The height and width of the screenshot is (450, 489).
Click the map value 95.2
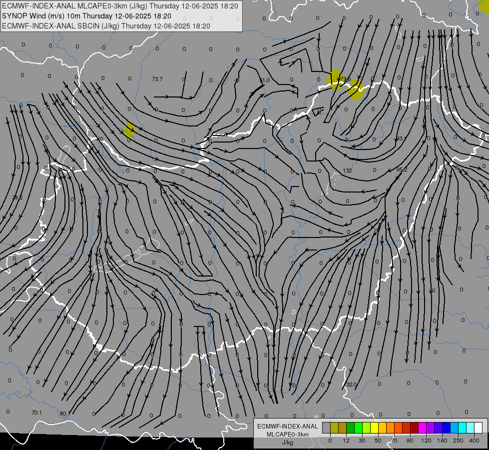click(x=402, y=169)
